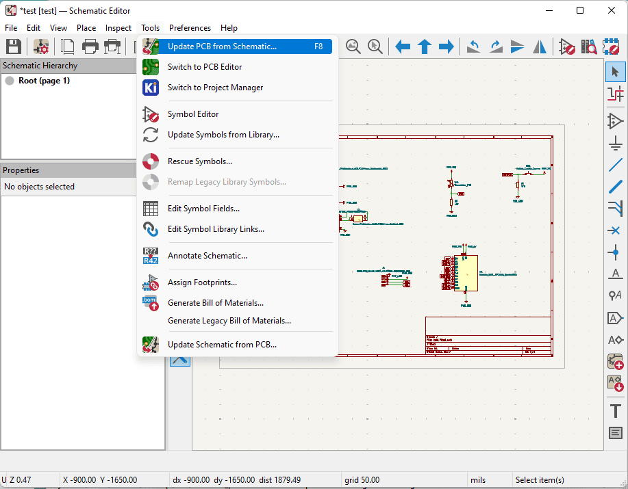This screenshot has height=489, width=628.
Task: Open Symbol Editor from the top toolbar
Action: 567,47
